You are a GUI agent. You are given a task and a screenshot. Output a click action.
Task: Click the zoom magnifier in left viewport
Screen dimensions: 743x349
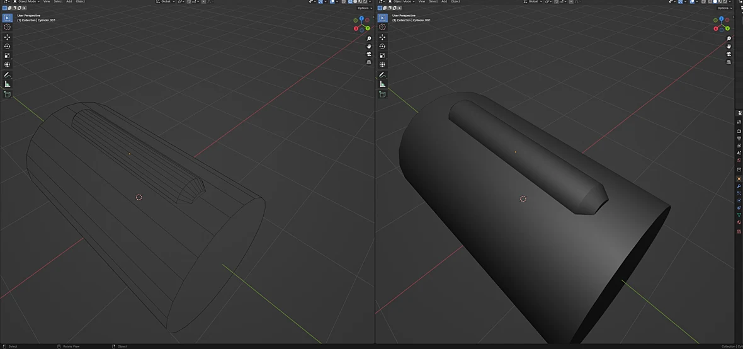click(368, 38)
